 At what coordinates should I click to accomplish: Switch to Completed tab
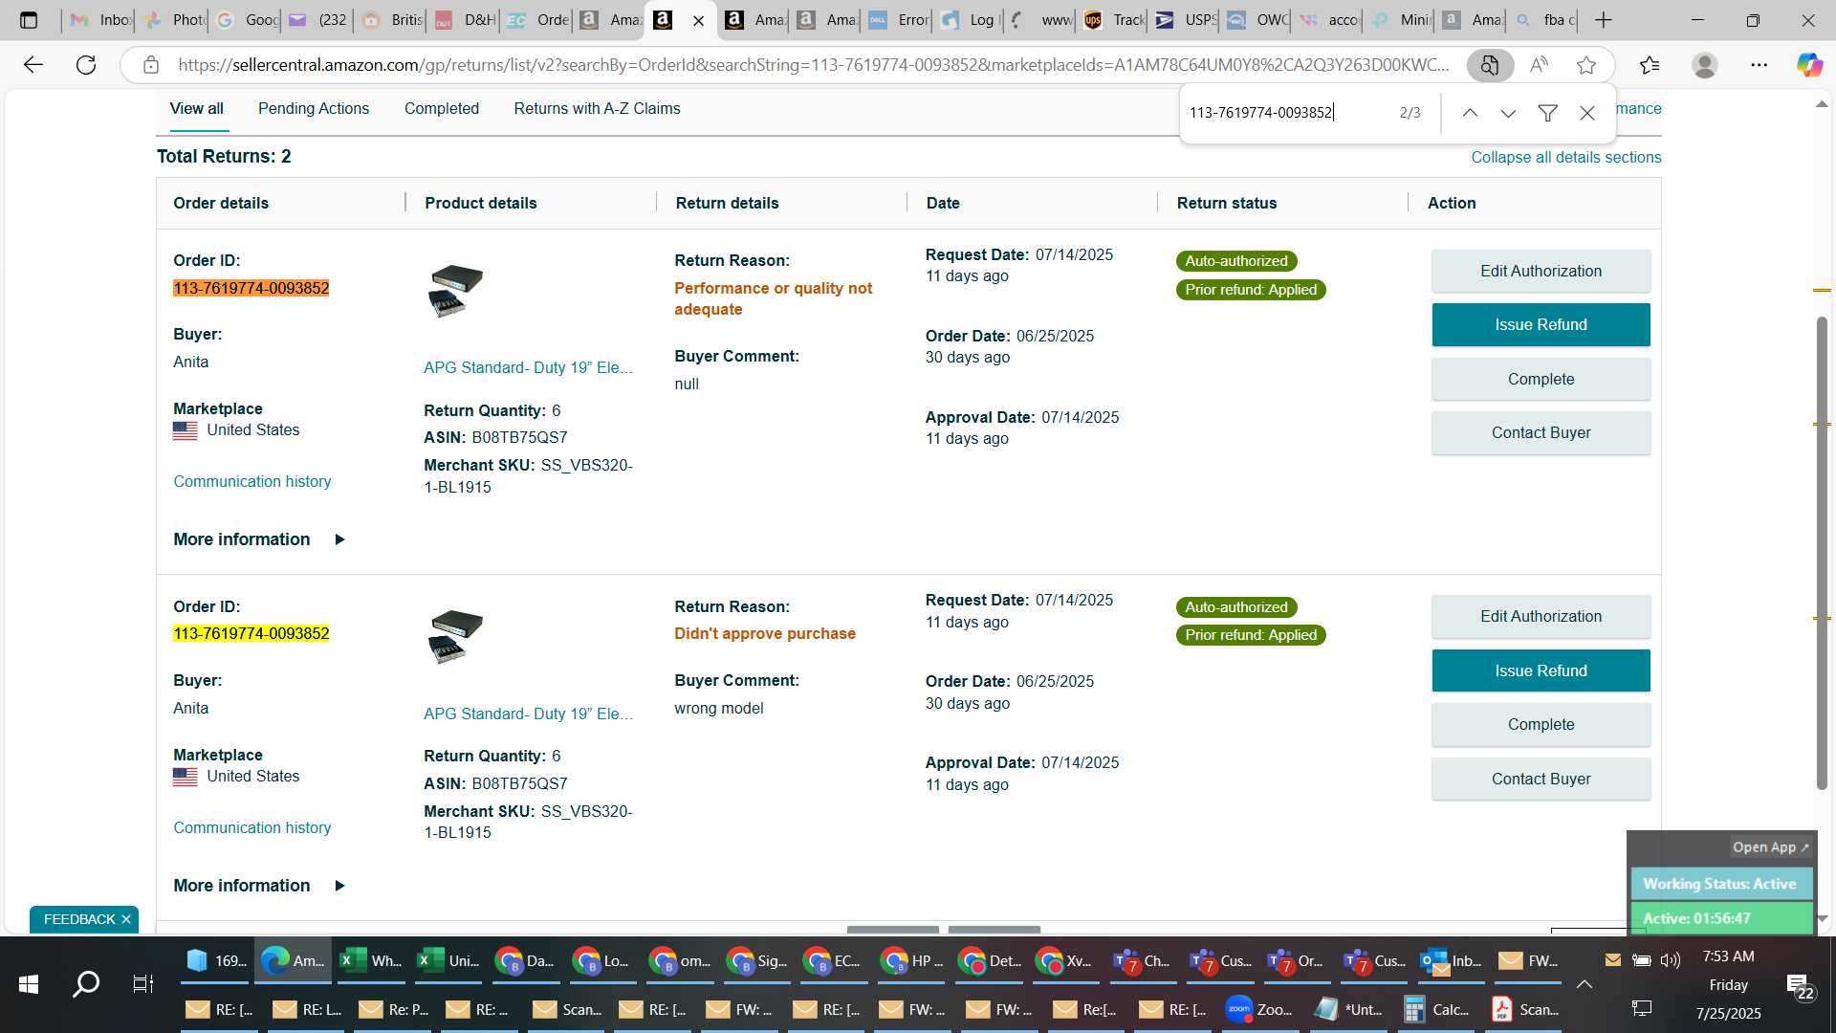442,109
